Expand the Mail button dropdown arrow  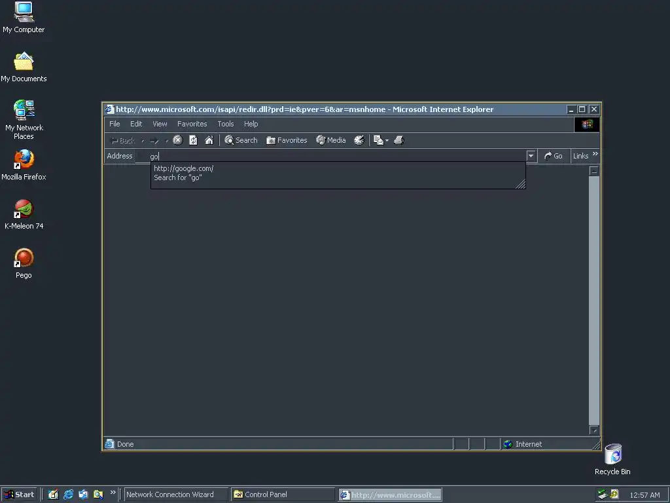pyautogui.click(x=387, y=140)
